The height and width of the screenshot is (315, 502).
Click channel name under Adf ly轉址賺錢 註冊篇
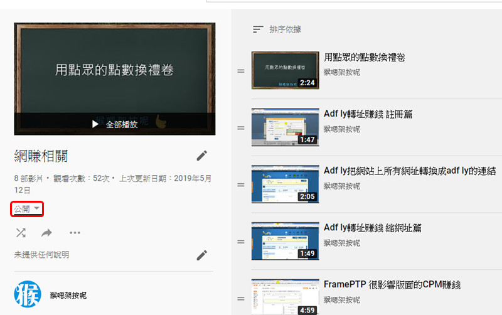point(342,129)
